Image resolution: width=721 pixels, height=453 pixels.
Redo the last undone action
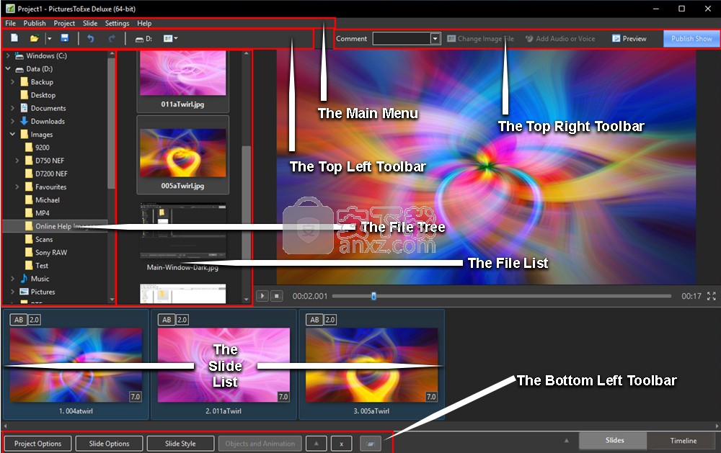112,39
